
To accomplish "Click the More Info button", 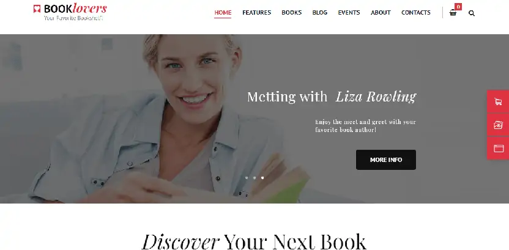I will [386, 160].
